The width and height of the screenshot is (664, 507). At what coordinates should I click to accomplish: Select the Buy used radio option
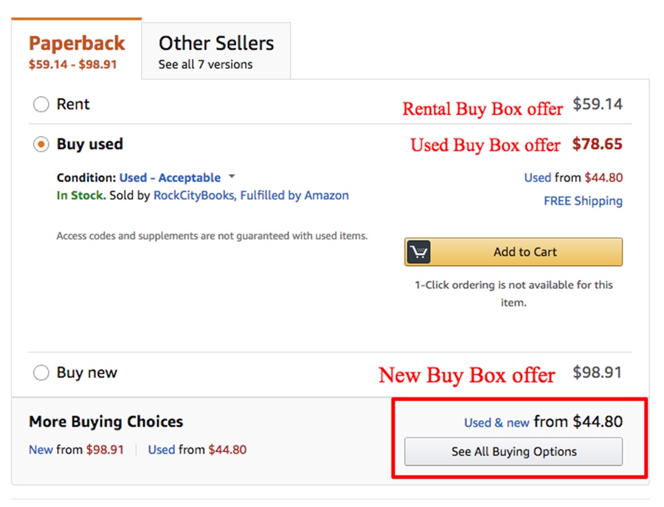coord(41,145)
